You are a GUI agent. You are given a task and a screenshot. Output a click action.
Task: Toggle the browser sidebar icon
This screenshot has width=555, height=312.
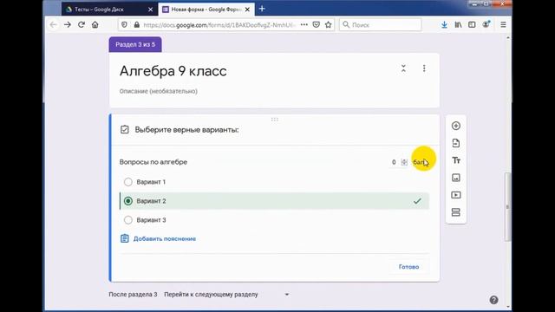(472, 25)
